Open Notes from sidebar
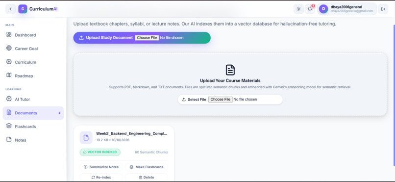The image size is (395, 182). pyautogui.click(x=33, y=140)
